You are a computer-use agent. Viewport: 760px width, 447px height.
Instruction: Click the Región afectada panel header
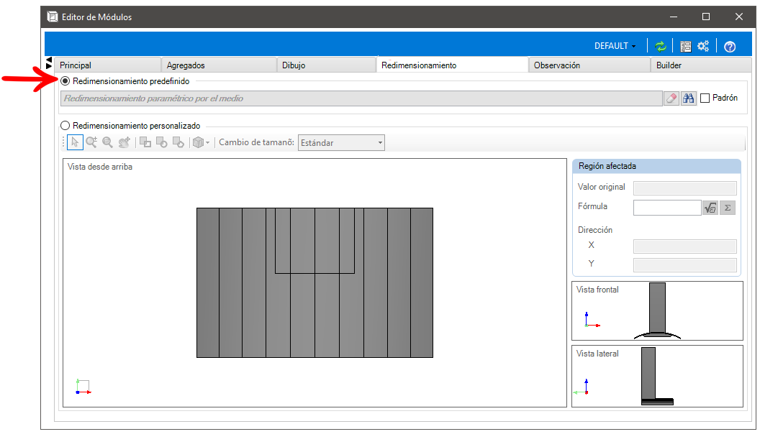click(657, 167)
